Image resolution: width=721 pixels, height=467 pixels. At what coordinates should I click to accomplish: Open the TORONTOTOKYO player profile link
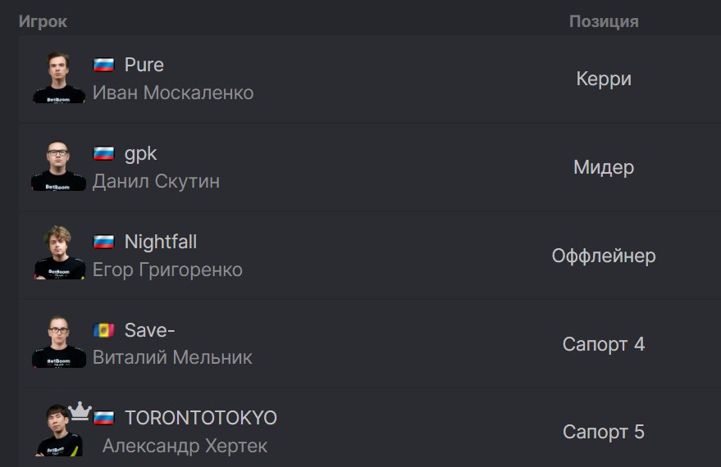coord(201,418)
